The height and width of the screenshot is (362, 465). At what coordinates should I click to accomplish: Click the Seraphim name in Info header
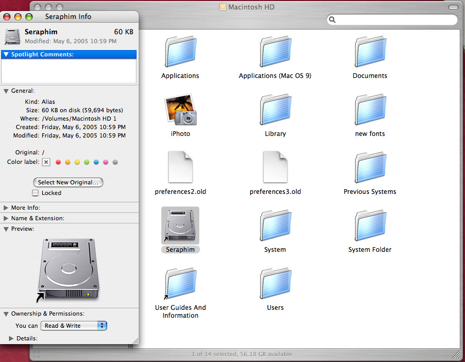point(41,32)
